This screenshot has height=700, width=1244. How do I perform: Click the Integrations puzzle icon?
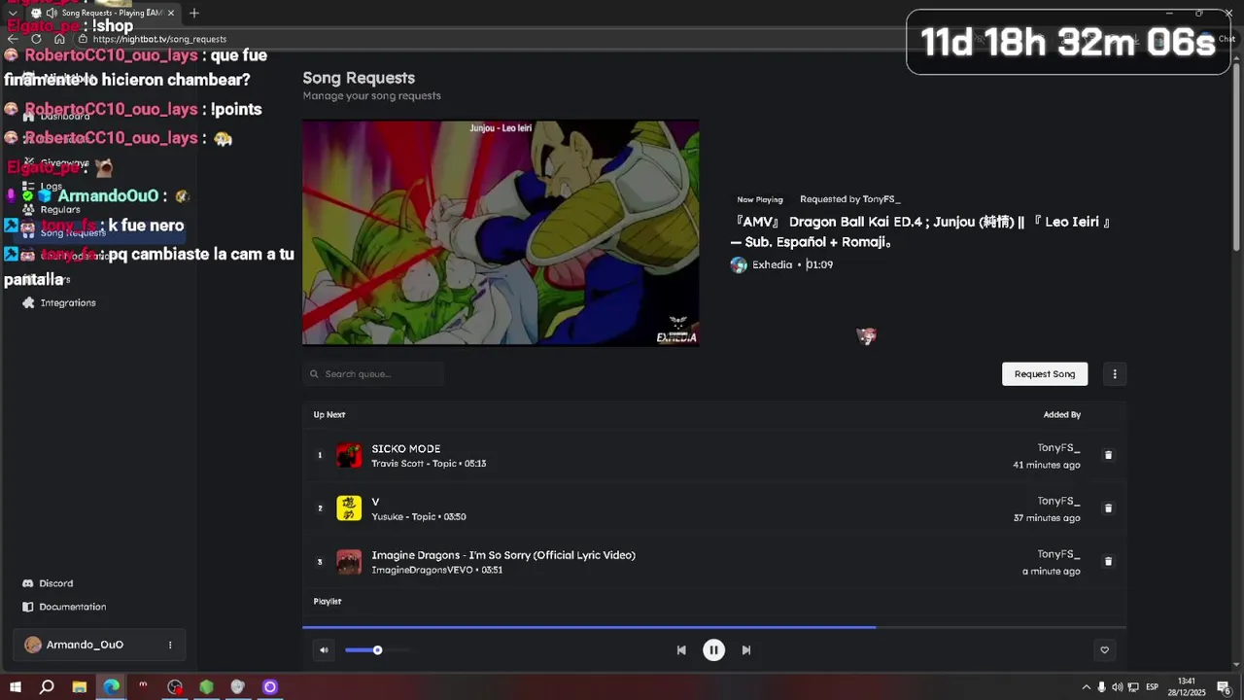pyautogui.click(x=28, y=303)
